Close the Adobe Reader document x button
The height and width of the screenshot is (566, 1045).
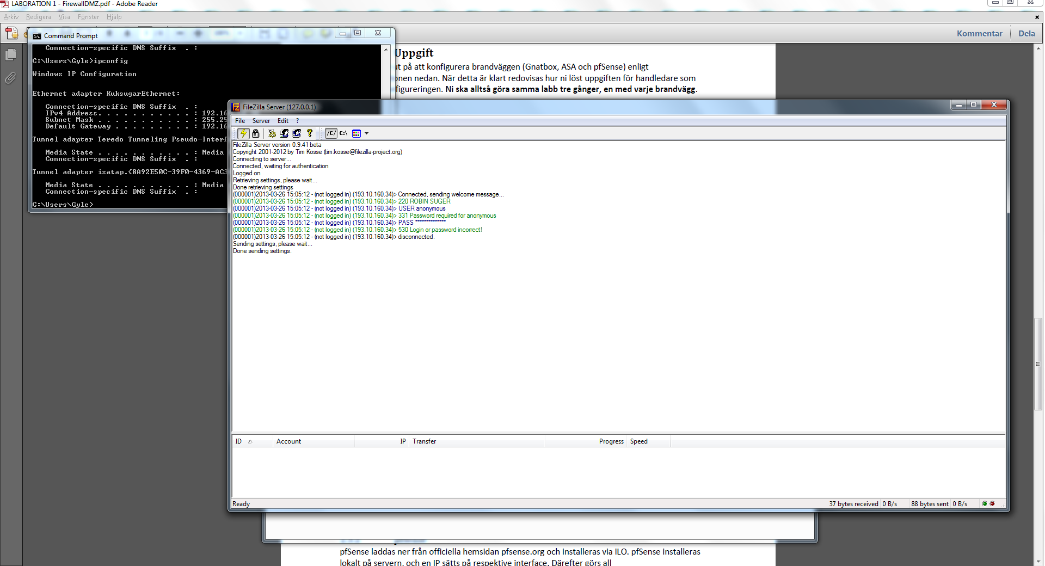click(1037, 17)
